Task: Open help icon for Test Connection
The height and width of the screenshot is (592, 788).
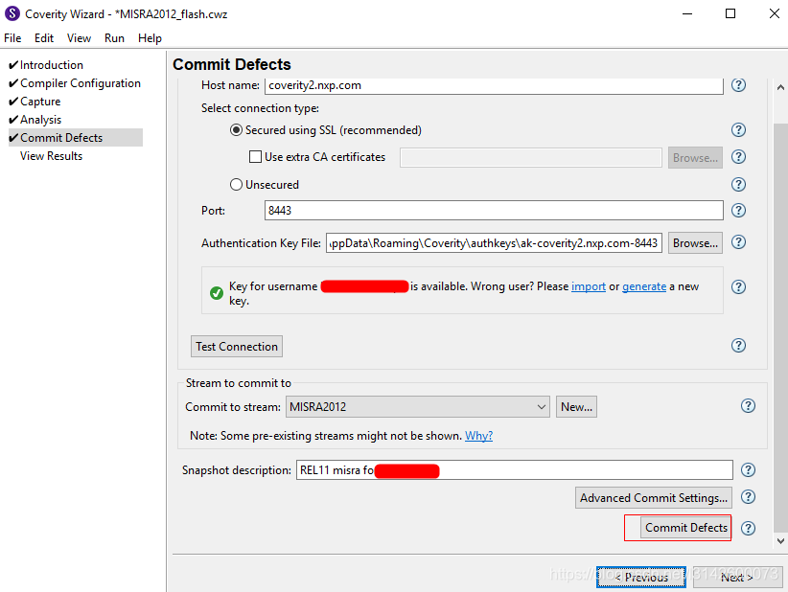Action: [738, 346]
